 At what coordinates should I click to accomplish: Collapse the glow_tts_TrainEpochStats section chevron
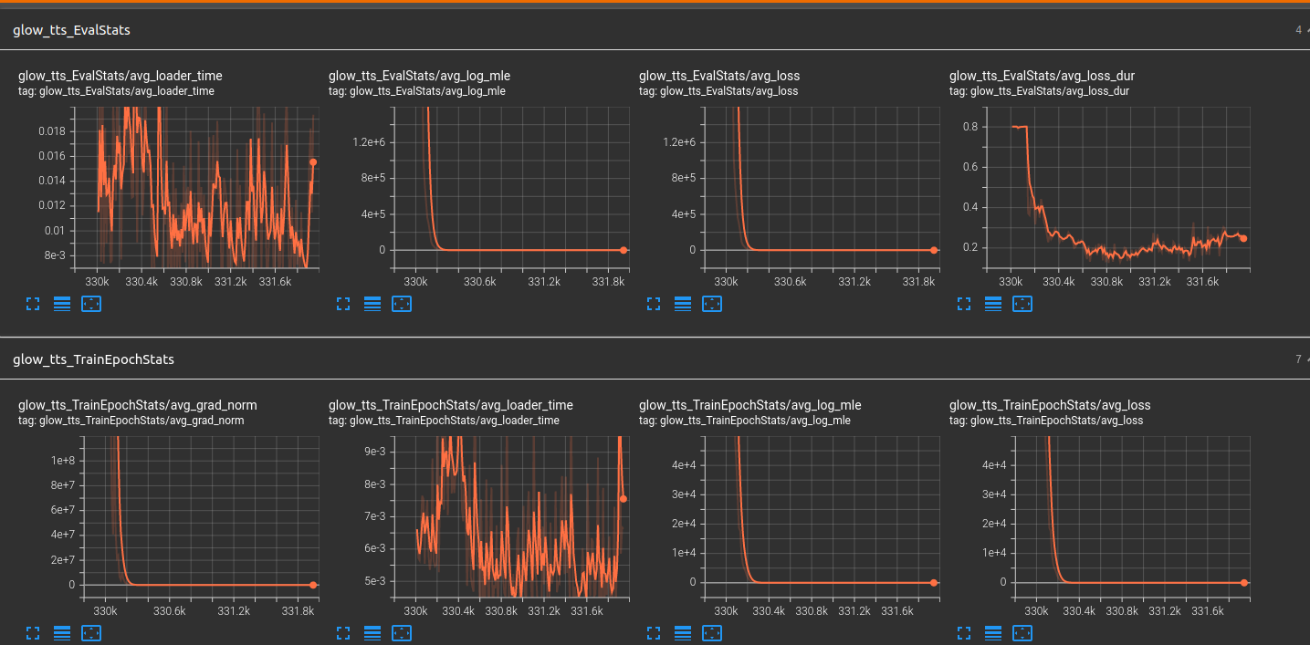pyautogui.click(x=1307, y=359)
